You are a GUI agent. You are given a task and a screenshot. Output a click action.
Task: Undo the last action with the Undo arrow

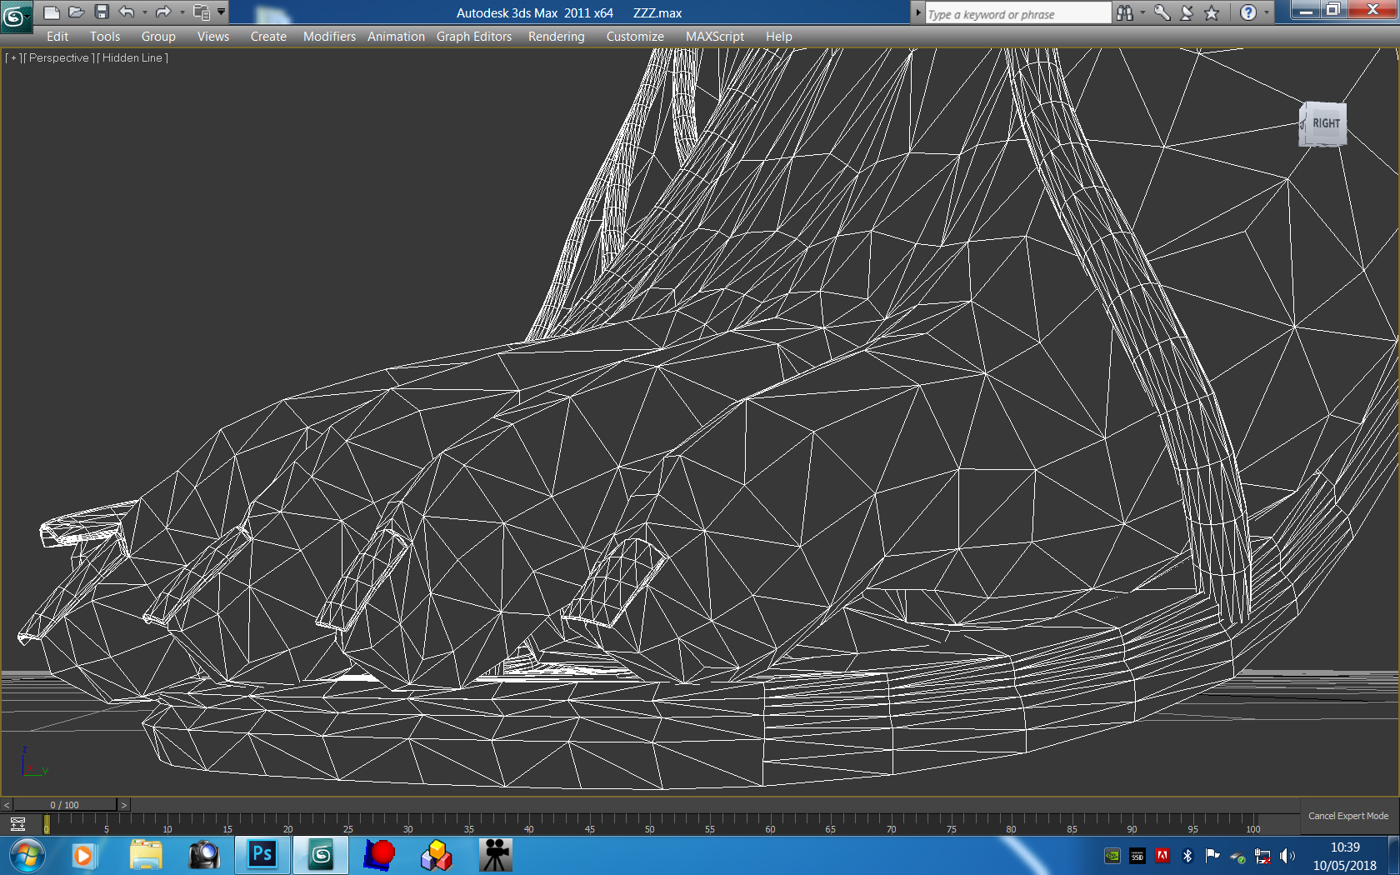127,12
